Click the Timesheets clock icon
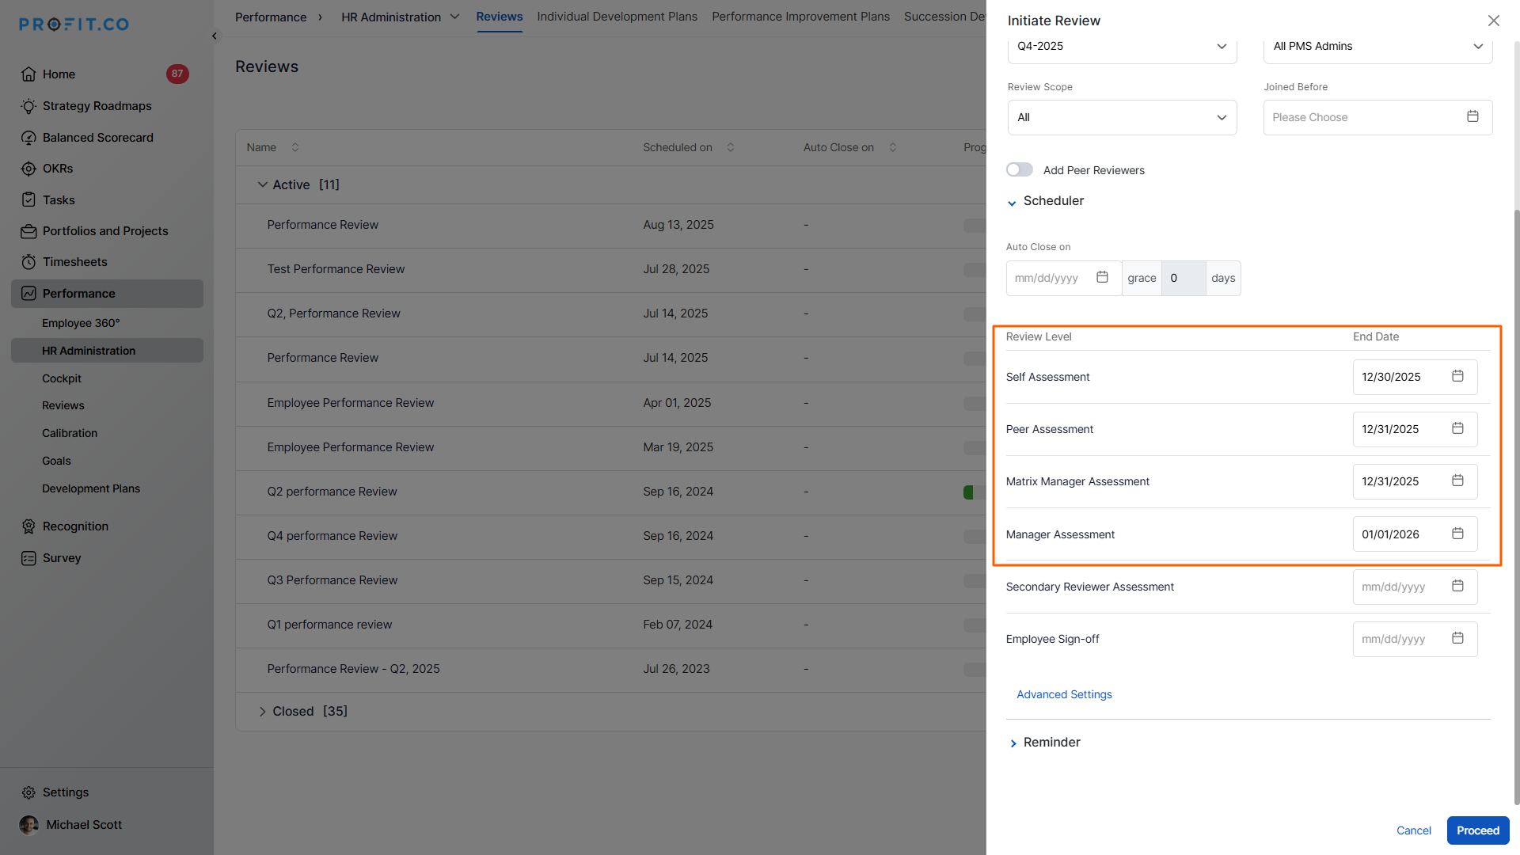The image size is (1520, 855). tap(28, 262)
